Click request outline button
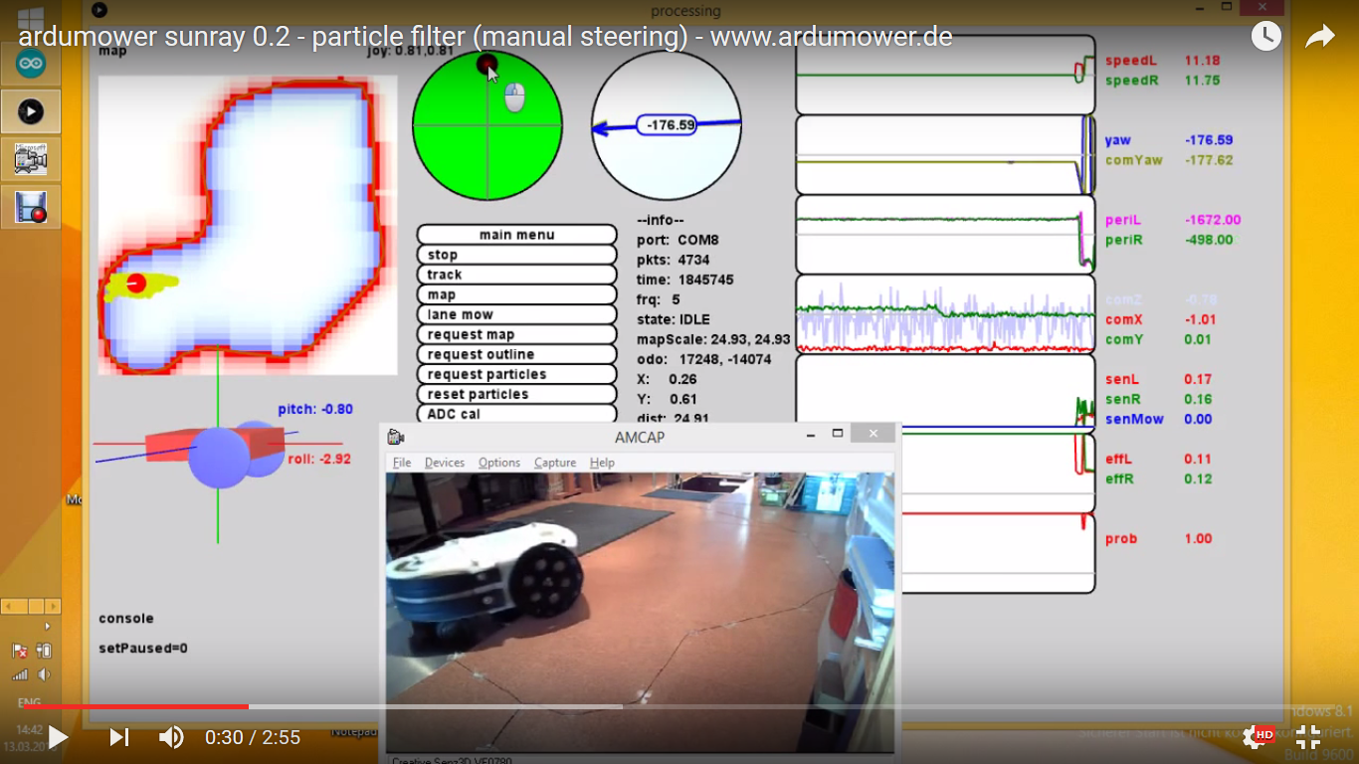1359x764 pixels. tap(517, 354)
